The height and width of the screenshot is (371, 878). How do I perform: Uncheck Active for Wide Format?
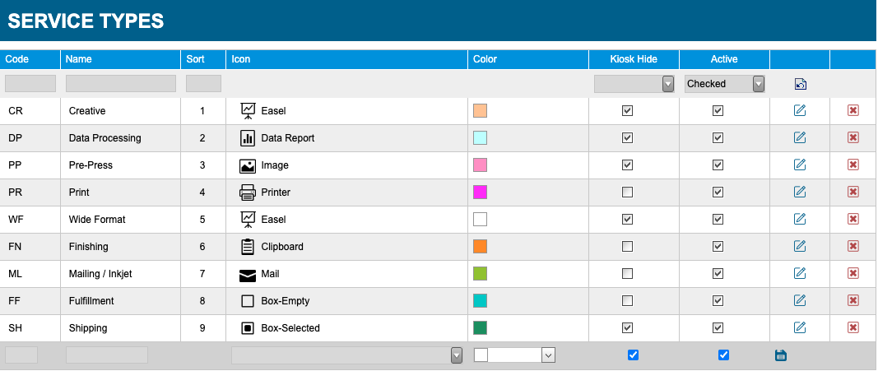click(x=718, y=220)
